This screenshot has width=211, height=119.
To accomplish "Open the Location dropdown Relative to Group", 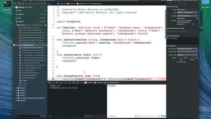I will [x=187, y=16].
